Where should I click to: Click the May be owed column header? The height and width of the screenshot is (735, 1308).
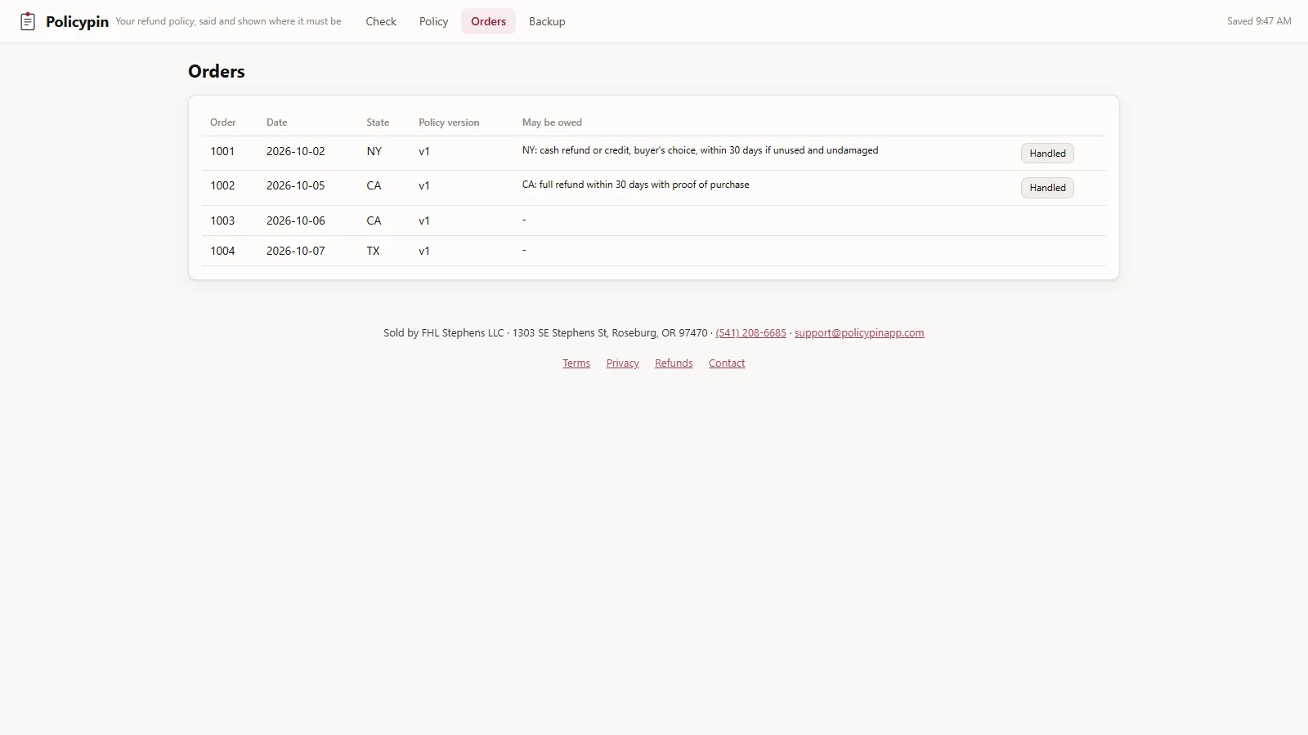[552, 122]
